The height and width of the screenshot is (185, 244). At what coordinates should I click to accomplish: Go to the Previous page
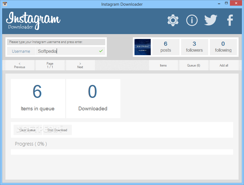(20, 65)
